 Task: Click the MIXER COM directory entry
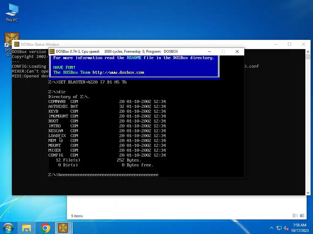tap(107, 150)
